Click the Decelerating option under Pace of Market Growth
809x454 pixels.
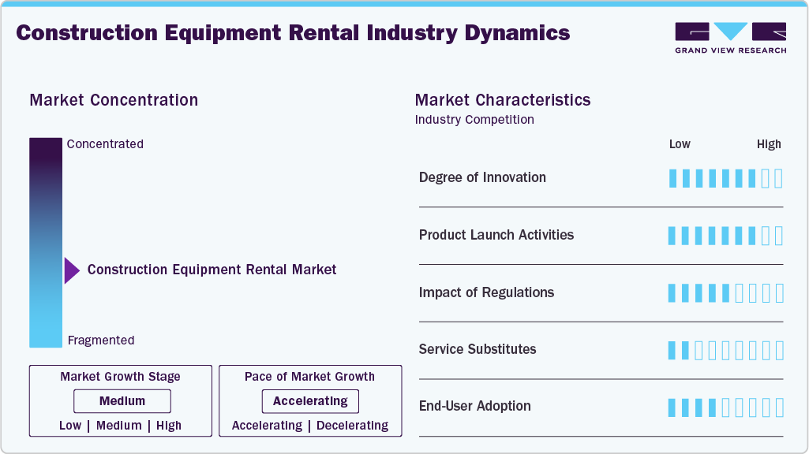[x=352, y=426]
